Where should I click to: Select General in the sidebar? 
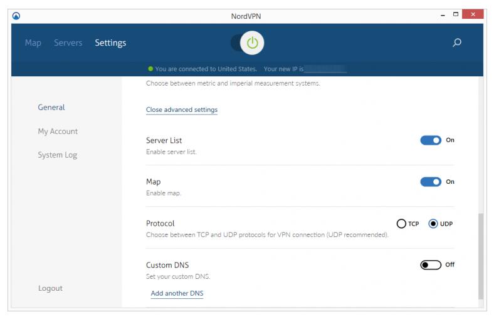[51, 108]
